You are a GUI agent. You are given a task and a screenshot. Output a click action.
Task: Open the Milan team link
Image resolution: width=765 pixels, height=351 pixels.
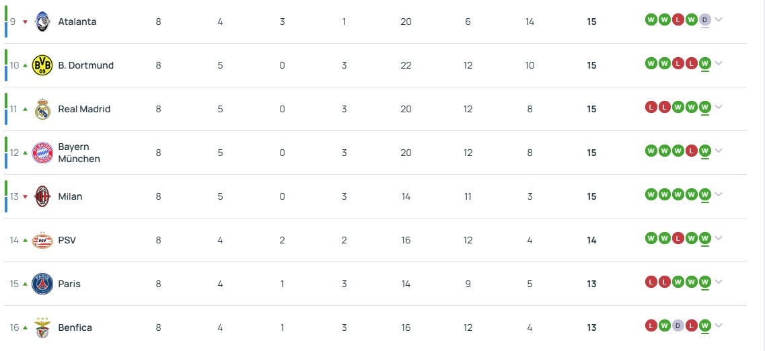[70, 196]
